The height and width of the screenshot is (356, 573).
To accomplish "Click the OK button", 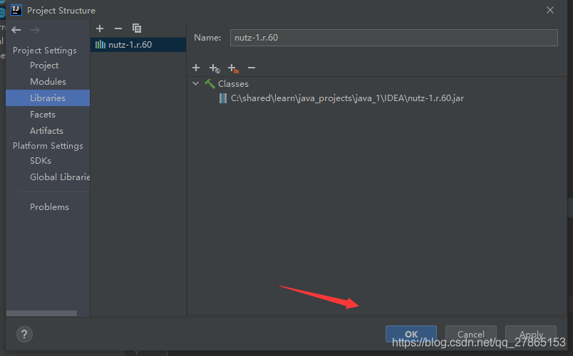I will (411, 334).
